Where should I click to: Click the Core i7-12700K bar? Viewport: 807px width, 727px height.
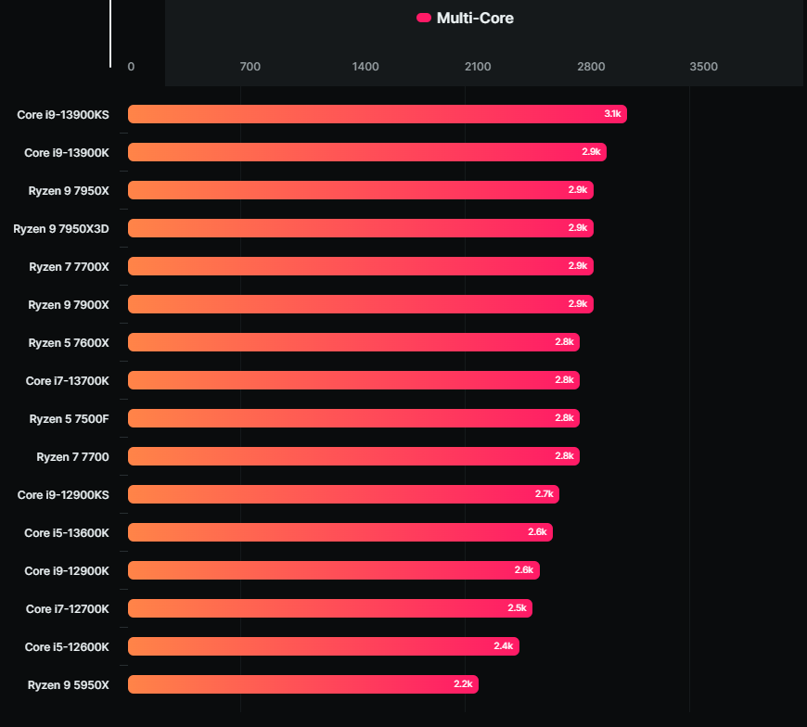[330, 608]
